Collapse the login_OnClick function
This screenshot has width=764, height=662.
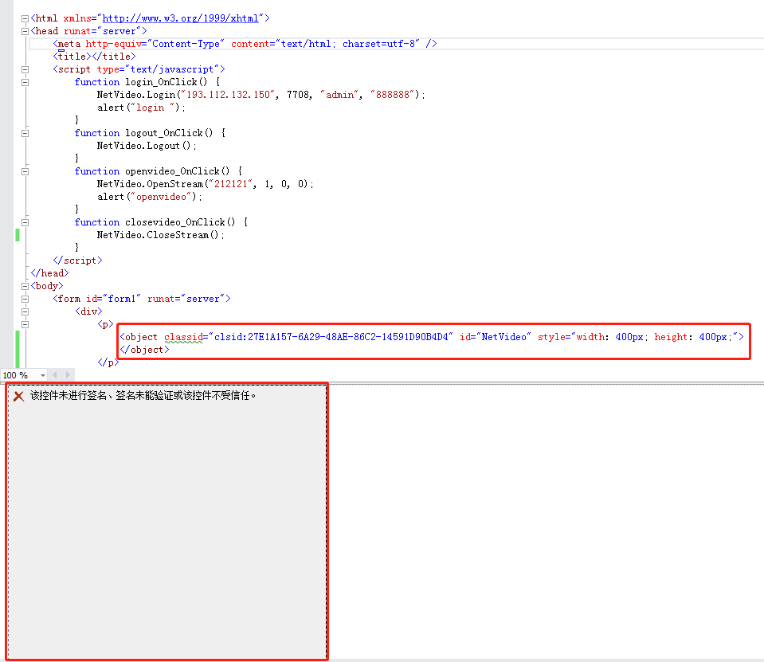[25, 82]
